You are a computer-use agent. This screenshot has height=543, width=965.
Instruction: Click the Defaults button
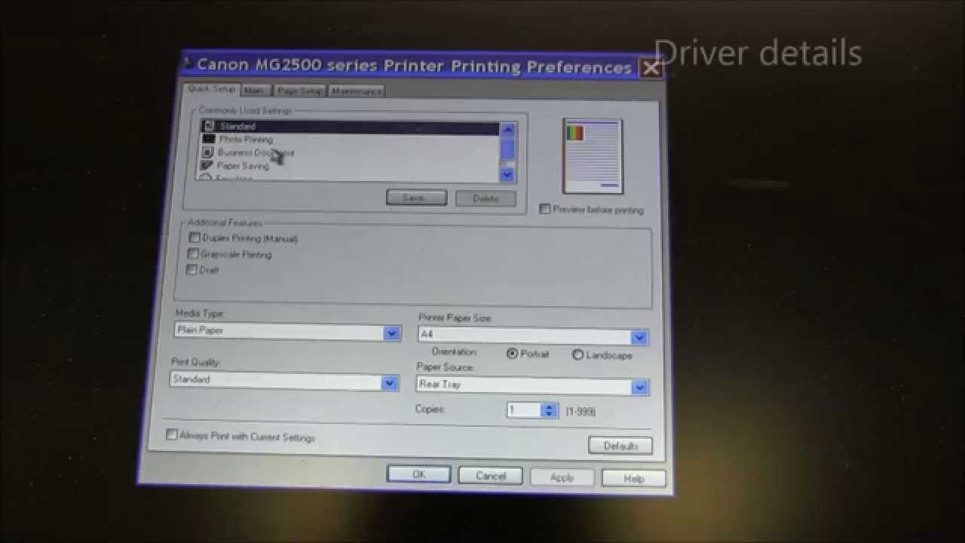620,446
